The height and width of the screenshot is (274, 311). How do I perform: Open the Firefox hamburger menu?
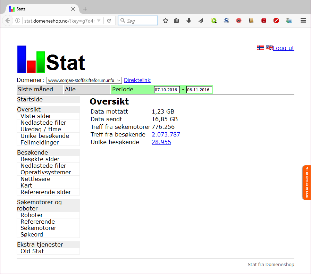[x=303, y=20]
